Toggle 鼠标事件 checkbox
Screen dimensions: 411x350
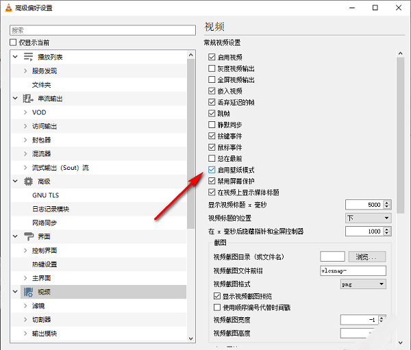click(x=212, y=147)
